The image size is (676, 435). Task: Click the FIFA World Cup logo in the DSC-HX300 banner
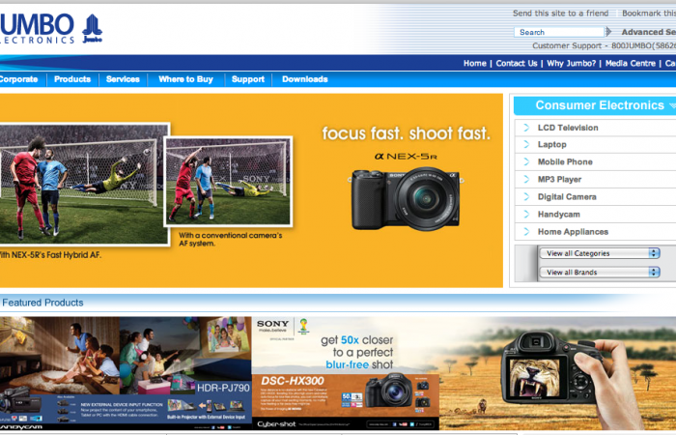click(303, 327)
